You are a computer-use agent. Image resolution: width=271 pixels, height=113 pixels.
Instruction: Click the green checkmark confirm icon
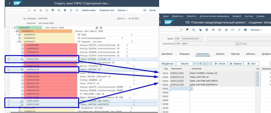pyautogui.click(x=35, y=10)
